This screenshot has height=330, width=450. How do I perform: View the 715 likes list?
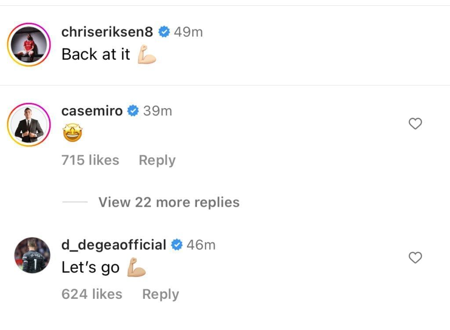pyautogui.click(x=90, y=160)
